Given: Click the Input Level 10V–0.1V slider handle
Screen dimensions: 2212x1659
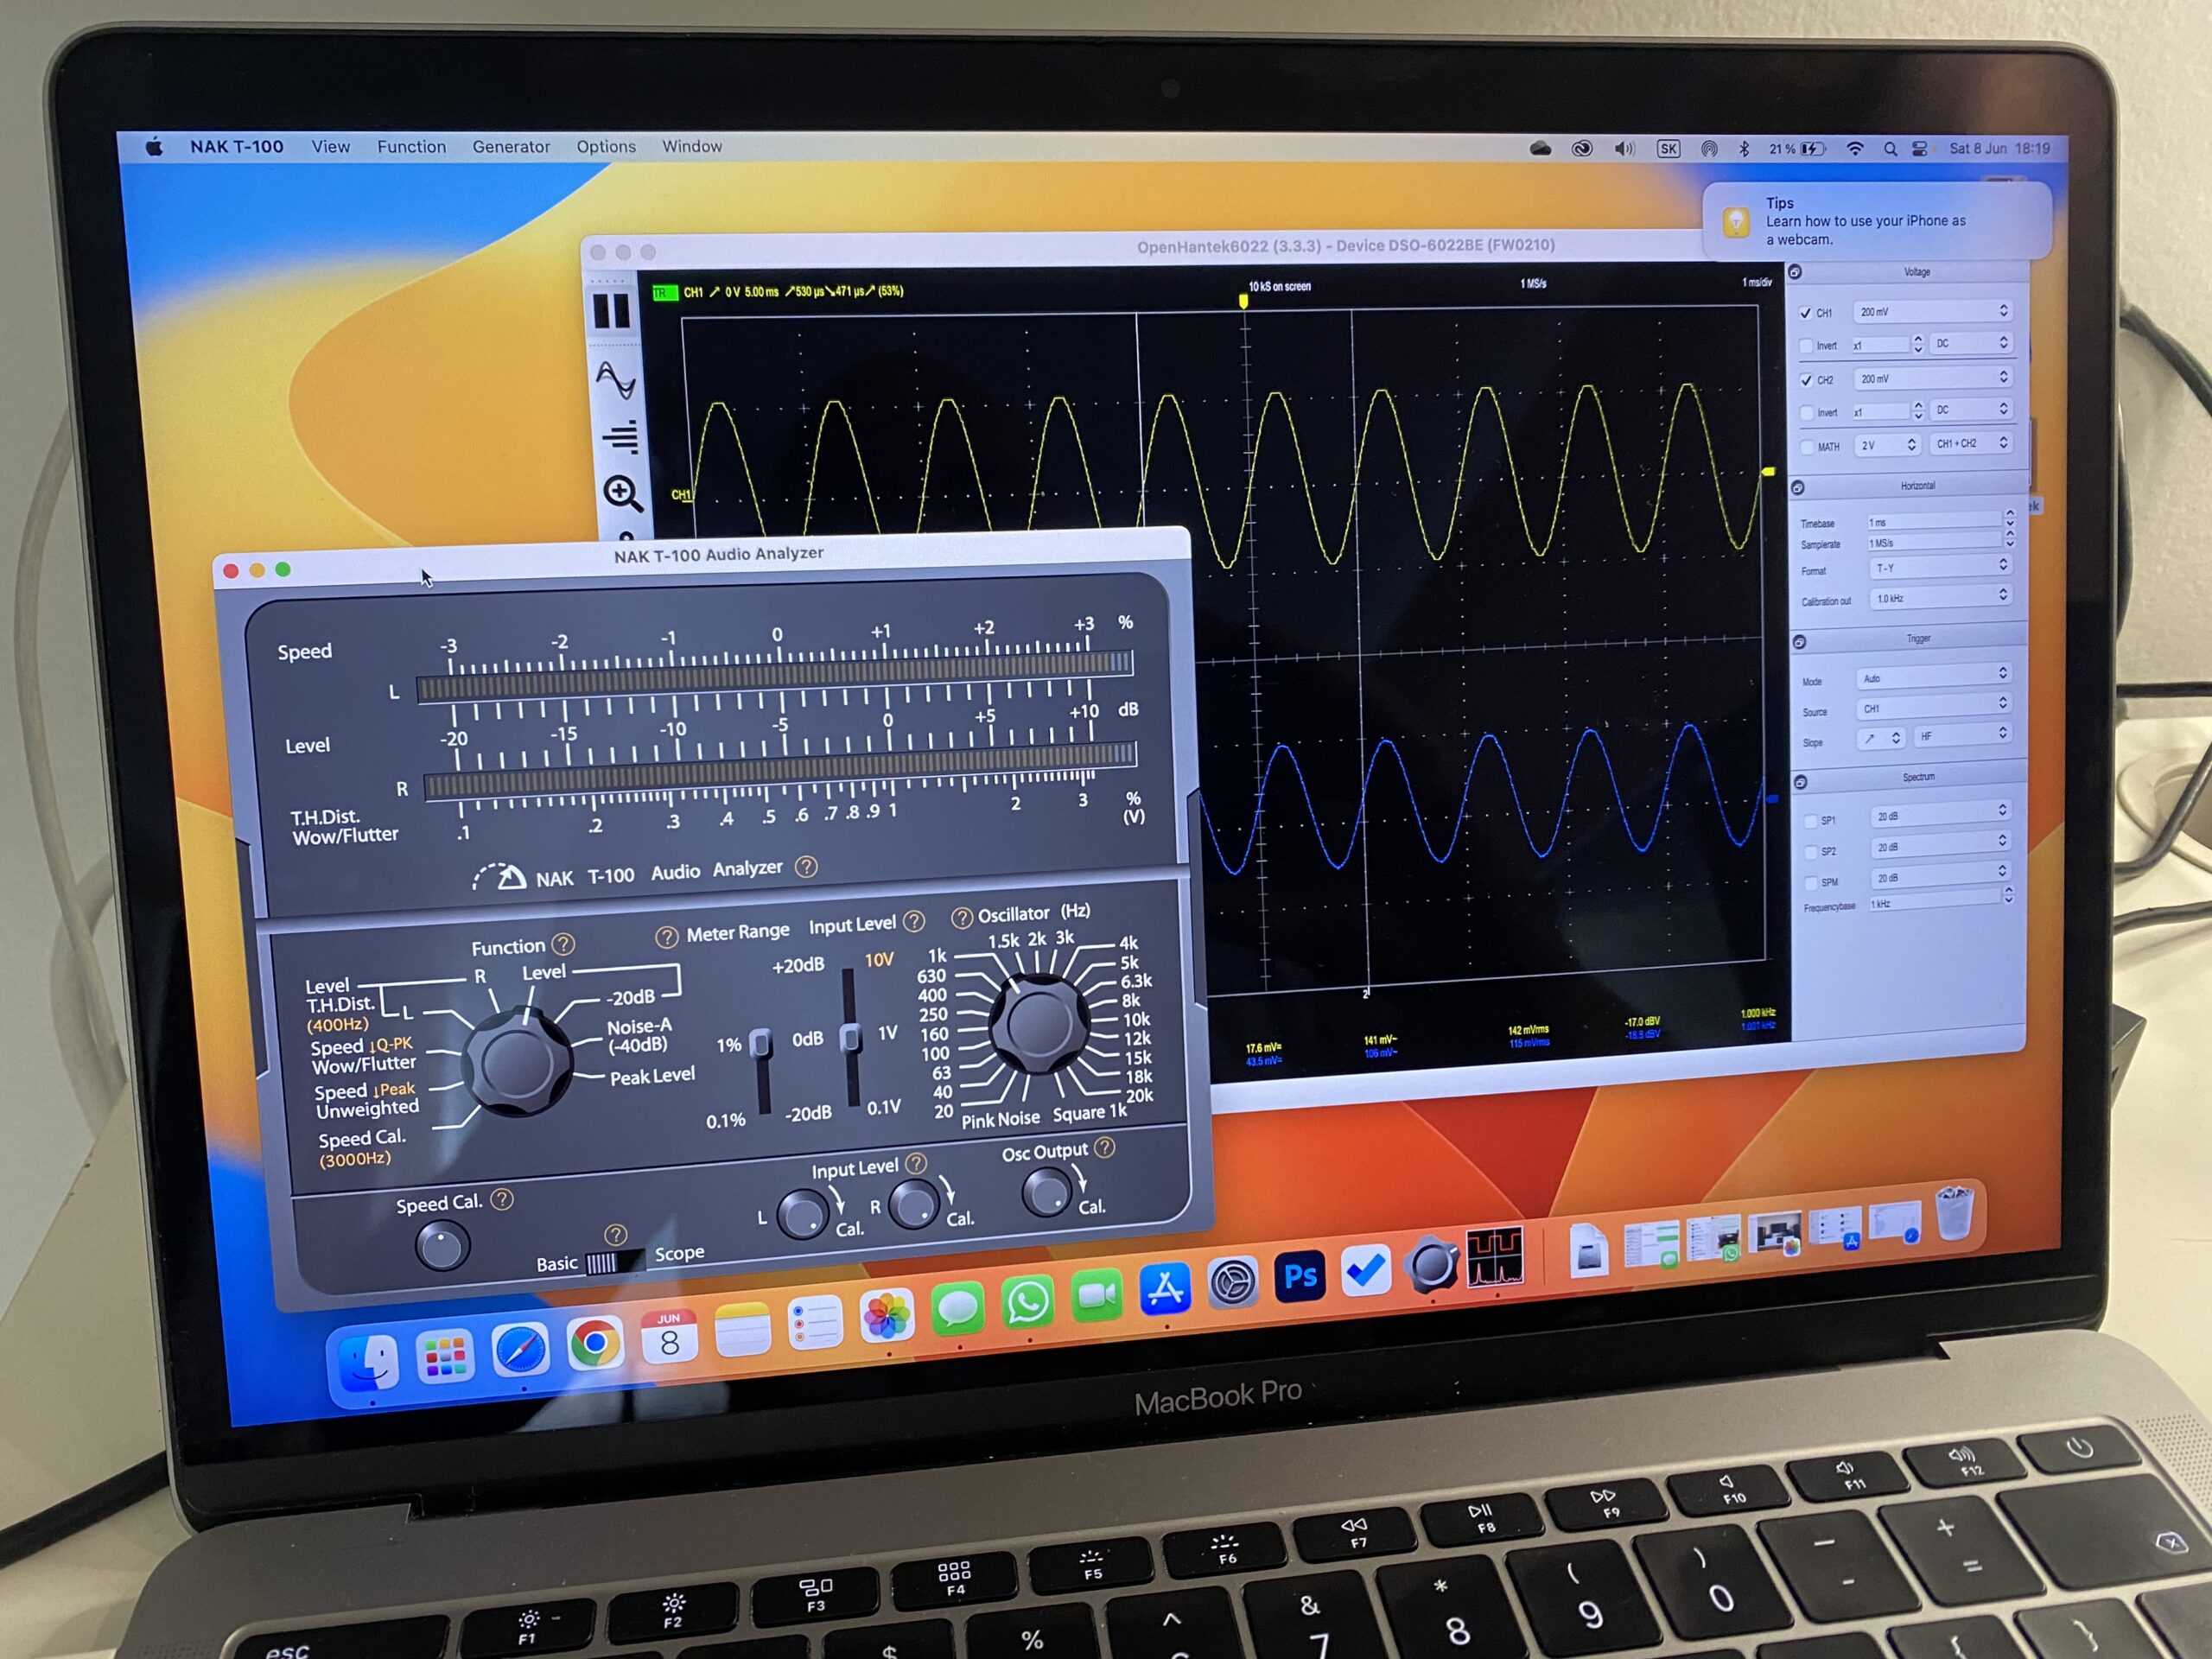Looking at the screenshot, I should 851,1038.
